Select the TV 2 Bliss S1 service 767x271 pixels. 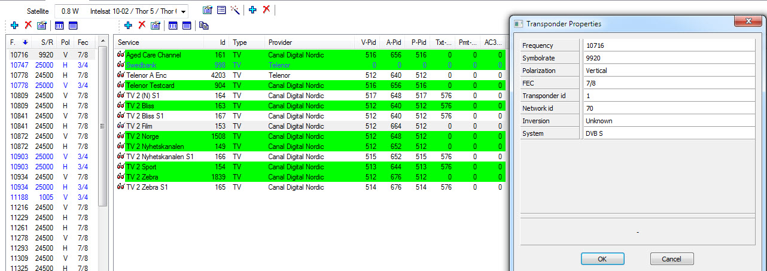[x=311, y=116]
